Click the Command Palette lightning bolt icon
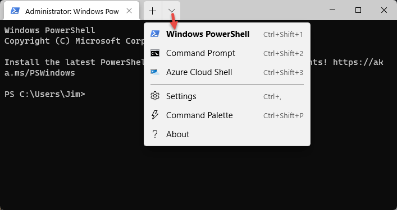The height and width of the screenshot is (210, 397). point(155,115)
